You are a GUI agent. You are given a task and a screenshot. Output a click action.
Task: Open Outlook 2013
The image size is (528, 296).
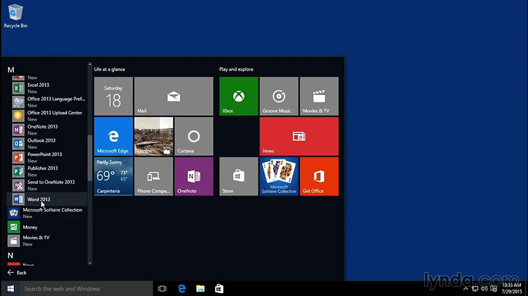(47, 143)
